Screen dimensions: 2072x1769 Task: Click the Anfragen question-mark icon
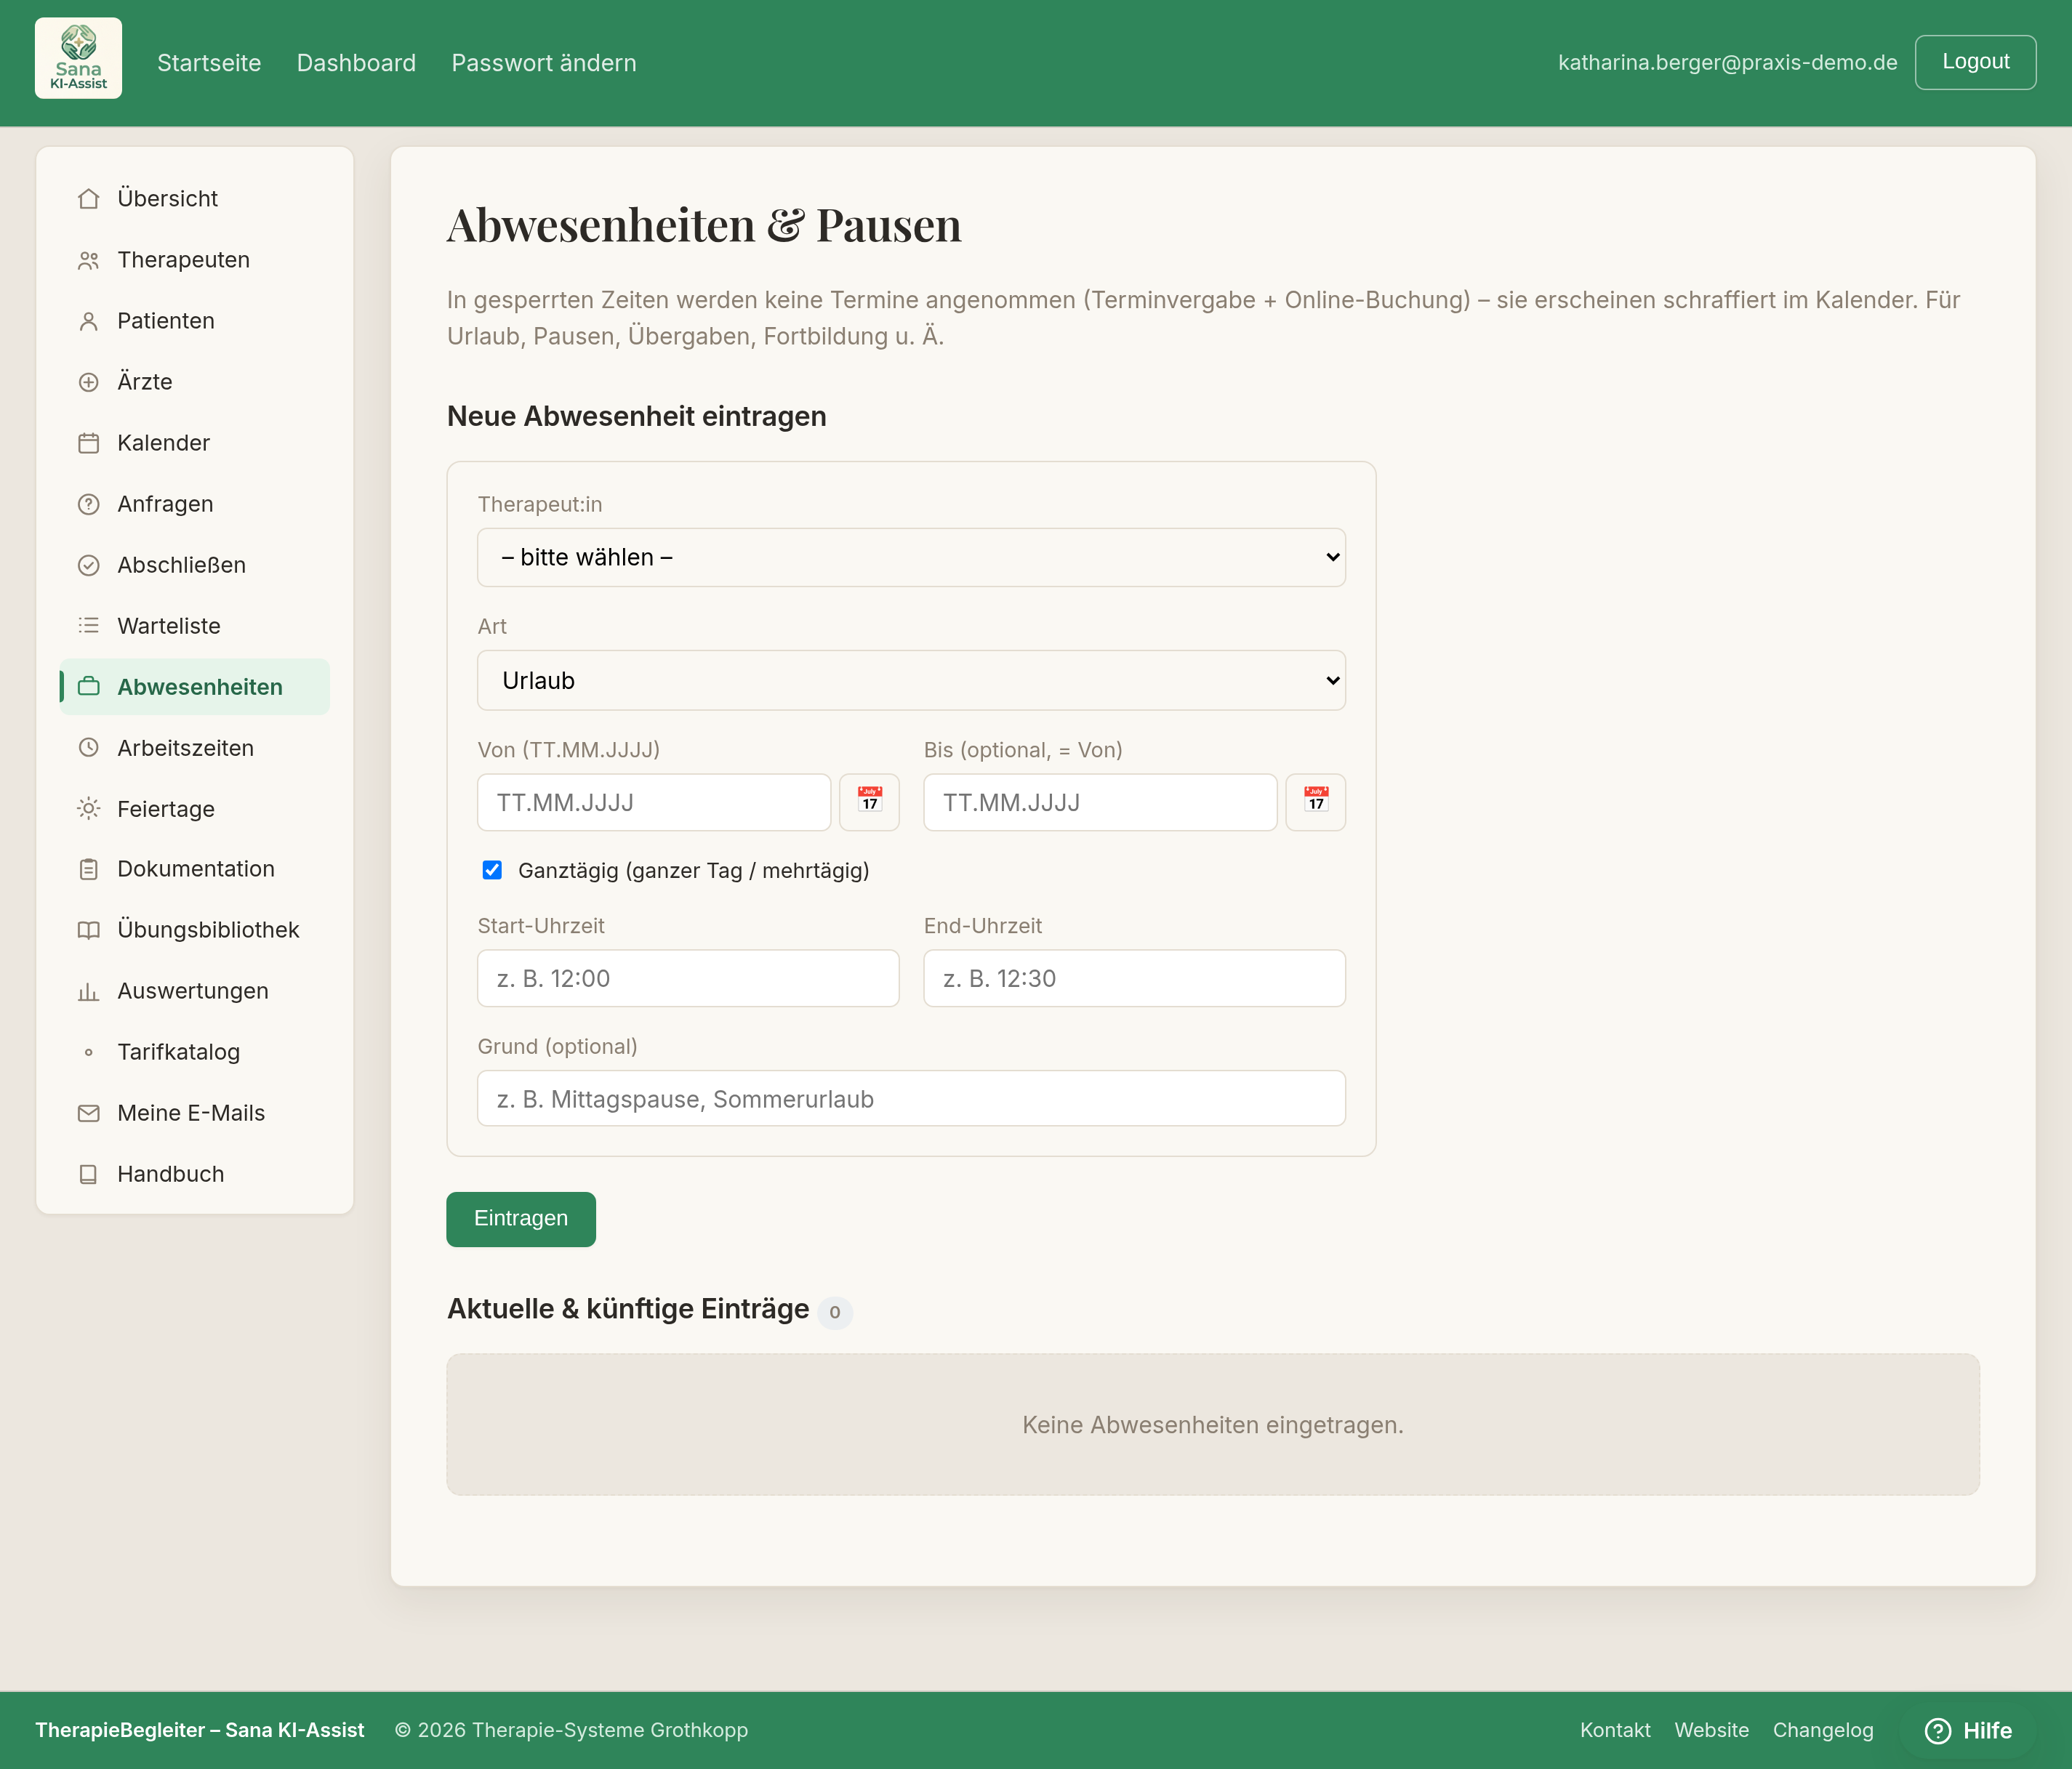tap(89, 504)
